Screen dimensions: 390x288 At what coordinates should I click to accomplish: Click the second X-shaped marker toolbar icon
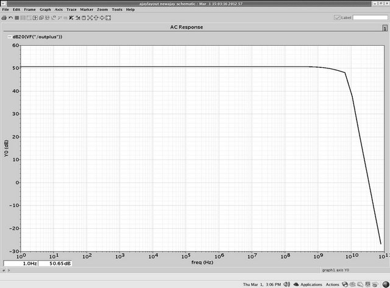coord(78,18)
